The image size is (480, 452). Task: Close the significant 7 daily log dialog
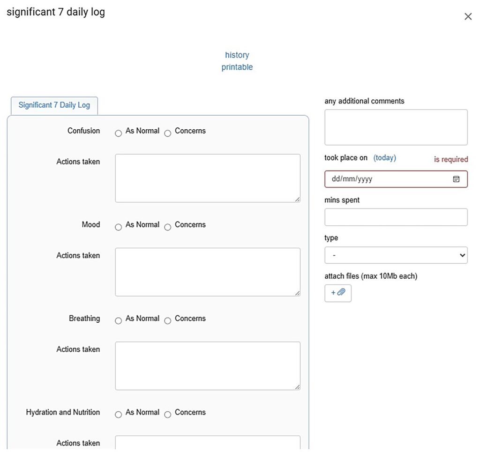click(x=467, y=17)
